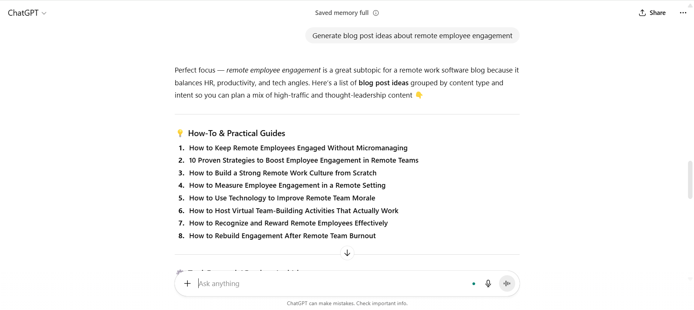Click the scroll-up triangle at top right
The height and width of the screenshot is (310, 694).
(690, 4)
